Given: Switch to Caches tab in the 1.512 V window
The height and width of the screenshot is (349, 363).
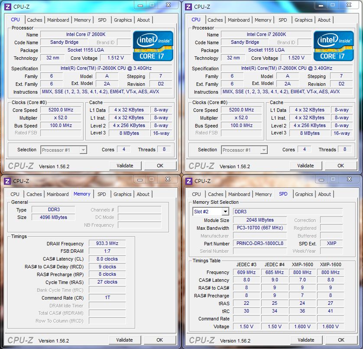Looking at the screenshot, I should 35,20.
